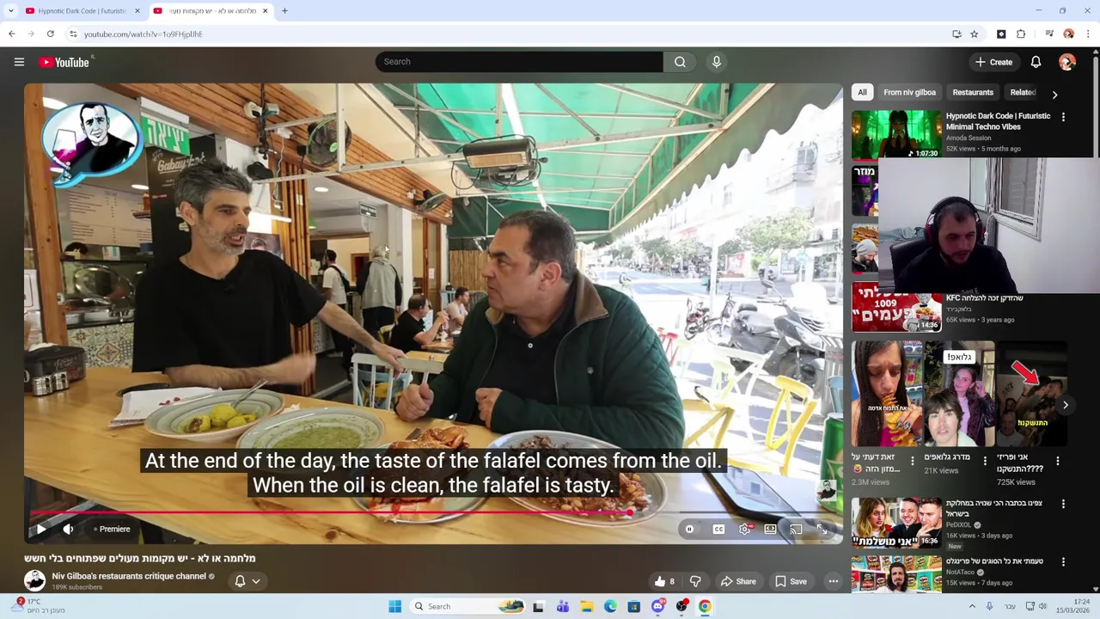1100x619 pixels.
Task: Share the video
Action: pyautogui.click(x=738, y=581)
